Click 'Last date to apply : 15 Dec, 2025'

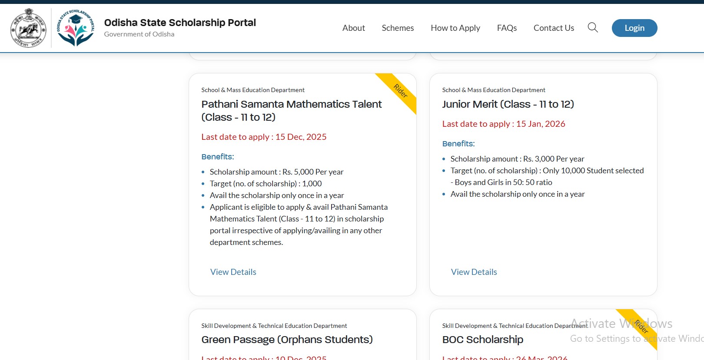coord(264,137)
